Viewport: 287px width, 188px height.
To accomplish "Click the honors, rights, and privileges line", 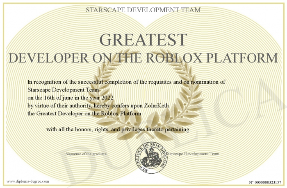I will tap(118, 130).
